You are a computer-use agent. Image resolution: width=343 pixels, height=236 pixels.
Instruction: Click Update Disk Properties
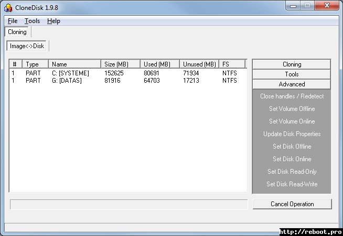292,134
